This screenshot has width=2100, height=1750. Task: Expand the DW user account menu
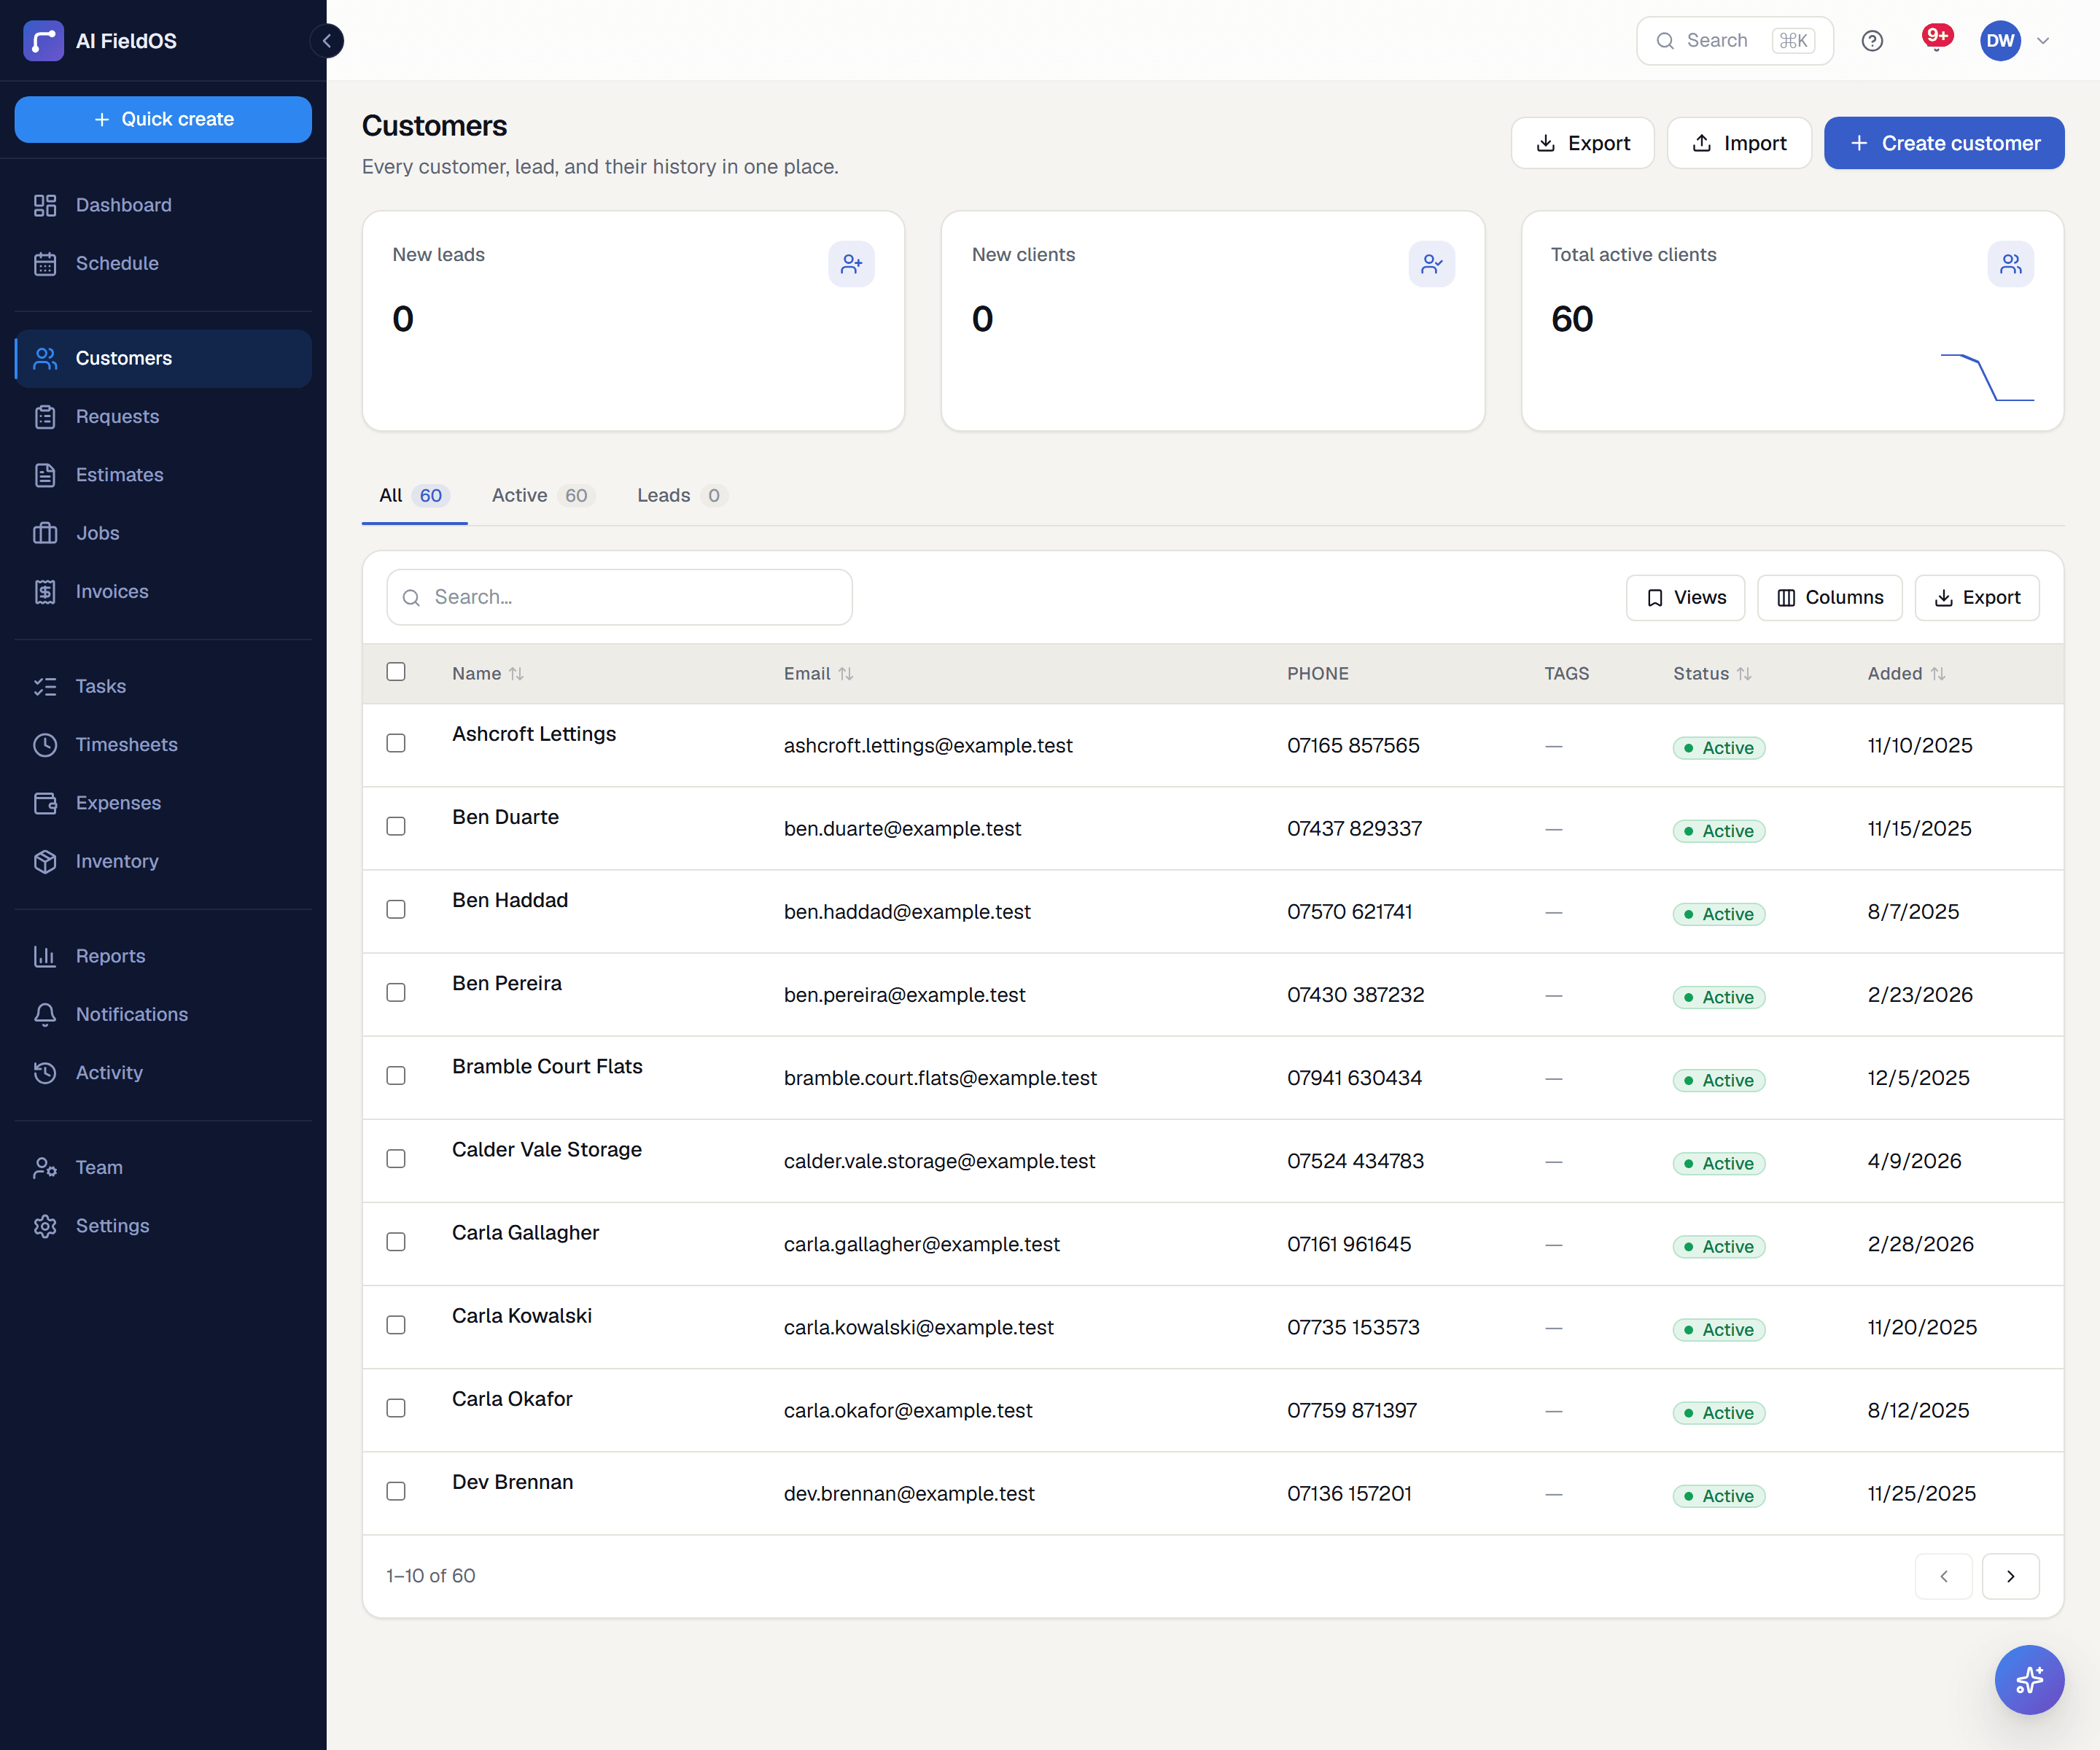pos(2015,41)
